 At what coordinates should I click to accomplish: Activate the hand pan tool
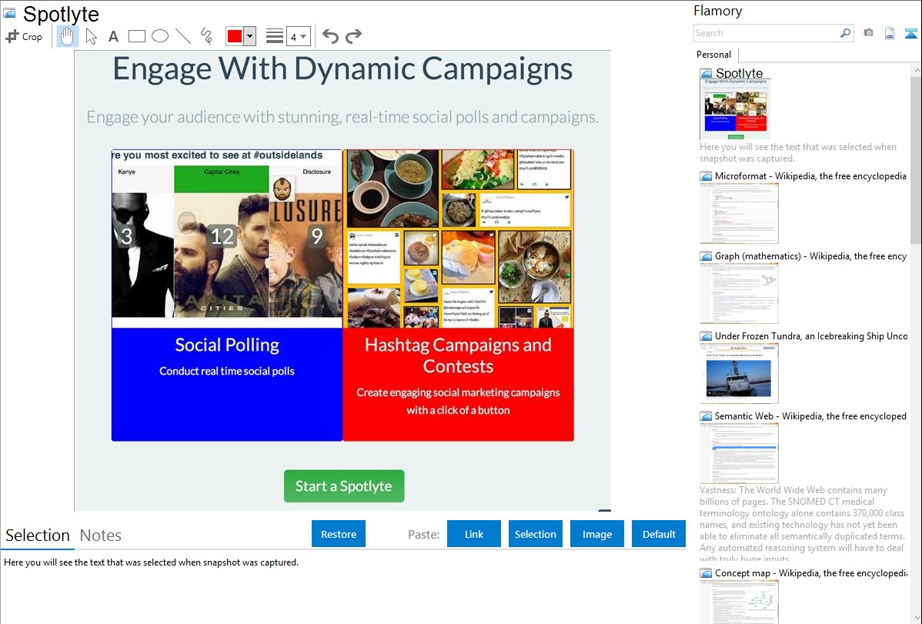pos(68,36)
